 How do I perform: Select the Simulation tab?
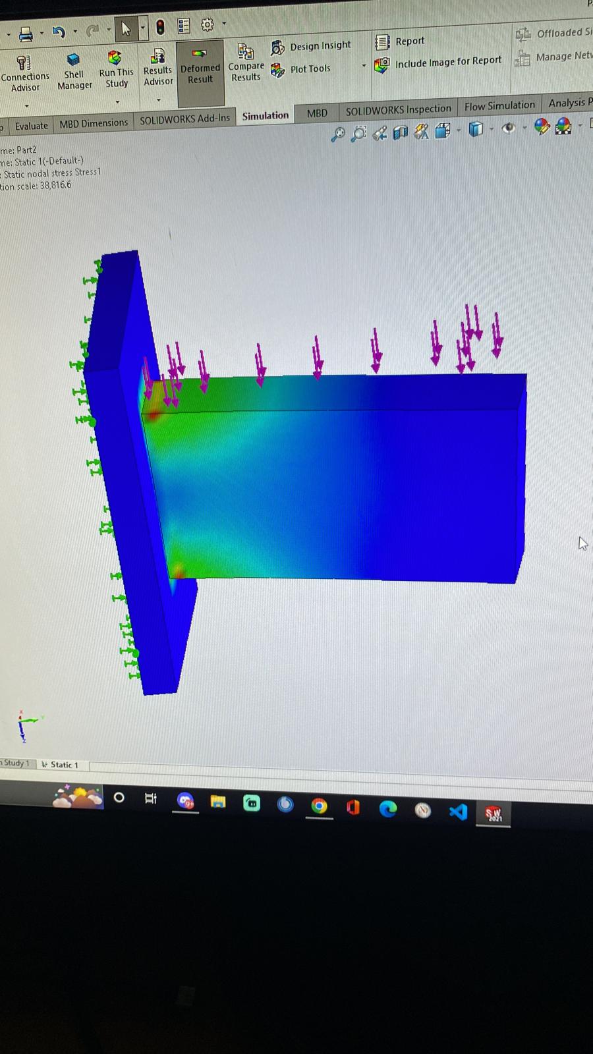tap(265, 116)
